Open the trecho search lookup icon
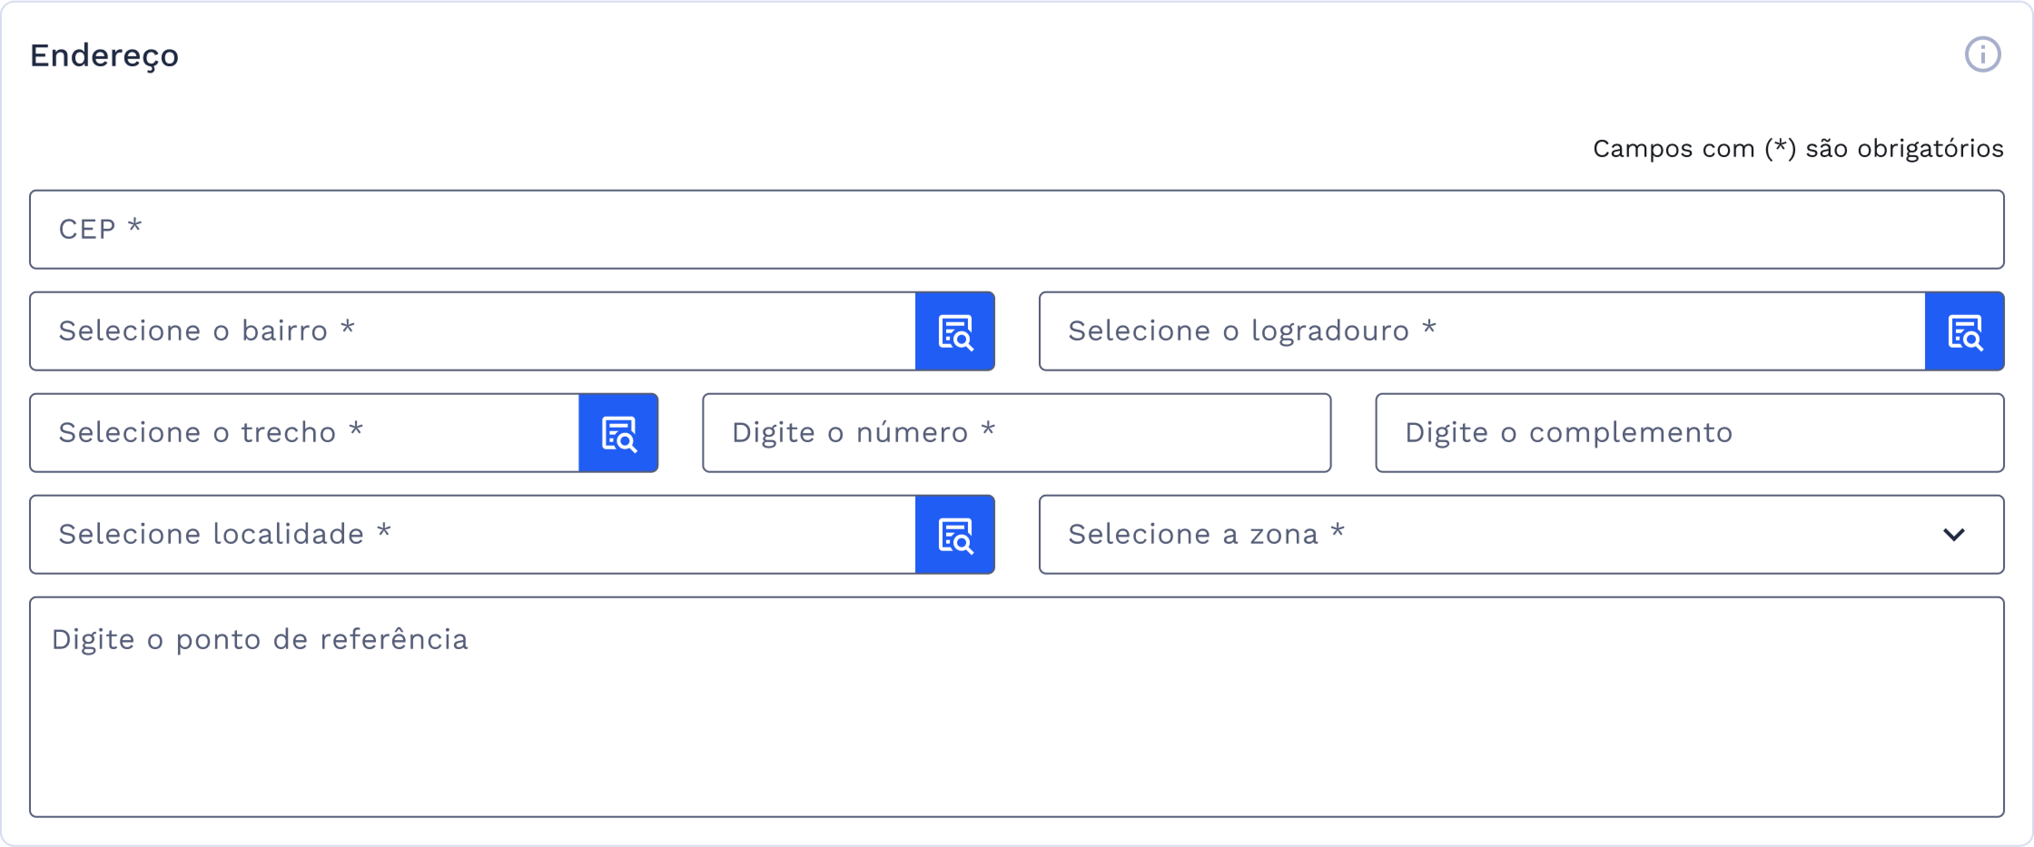Viewport: 2034px width, 847px height. coord(618,433)
